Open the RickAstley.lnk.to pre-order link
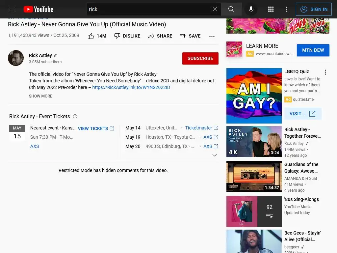The height and width of the screenshot is (253, 337). [131, 87]
